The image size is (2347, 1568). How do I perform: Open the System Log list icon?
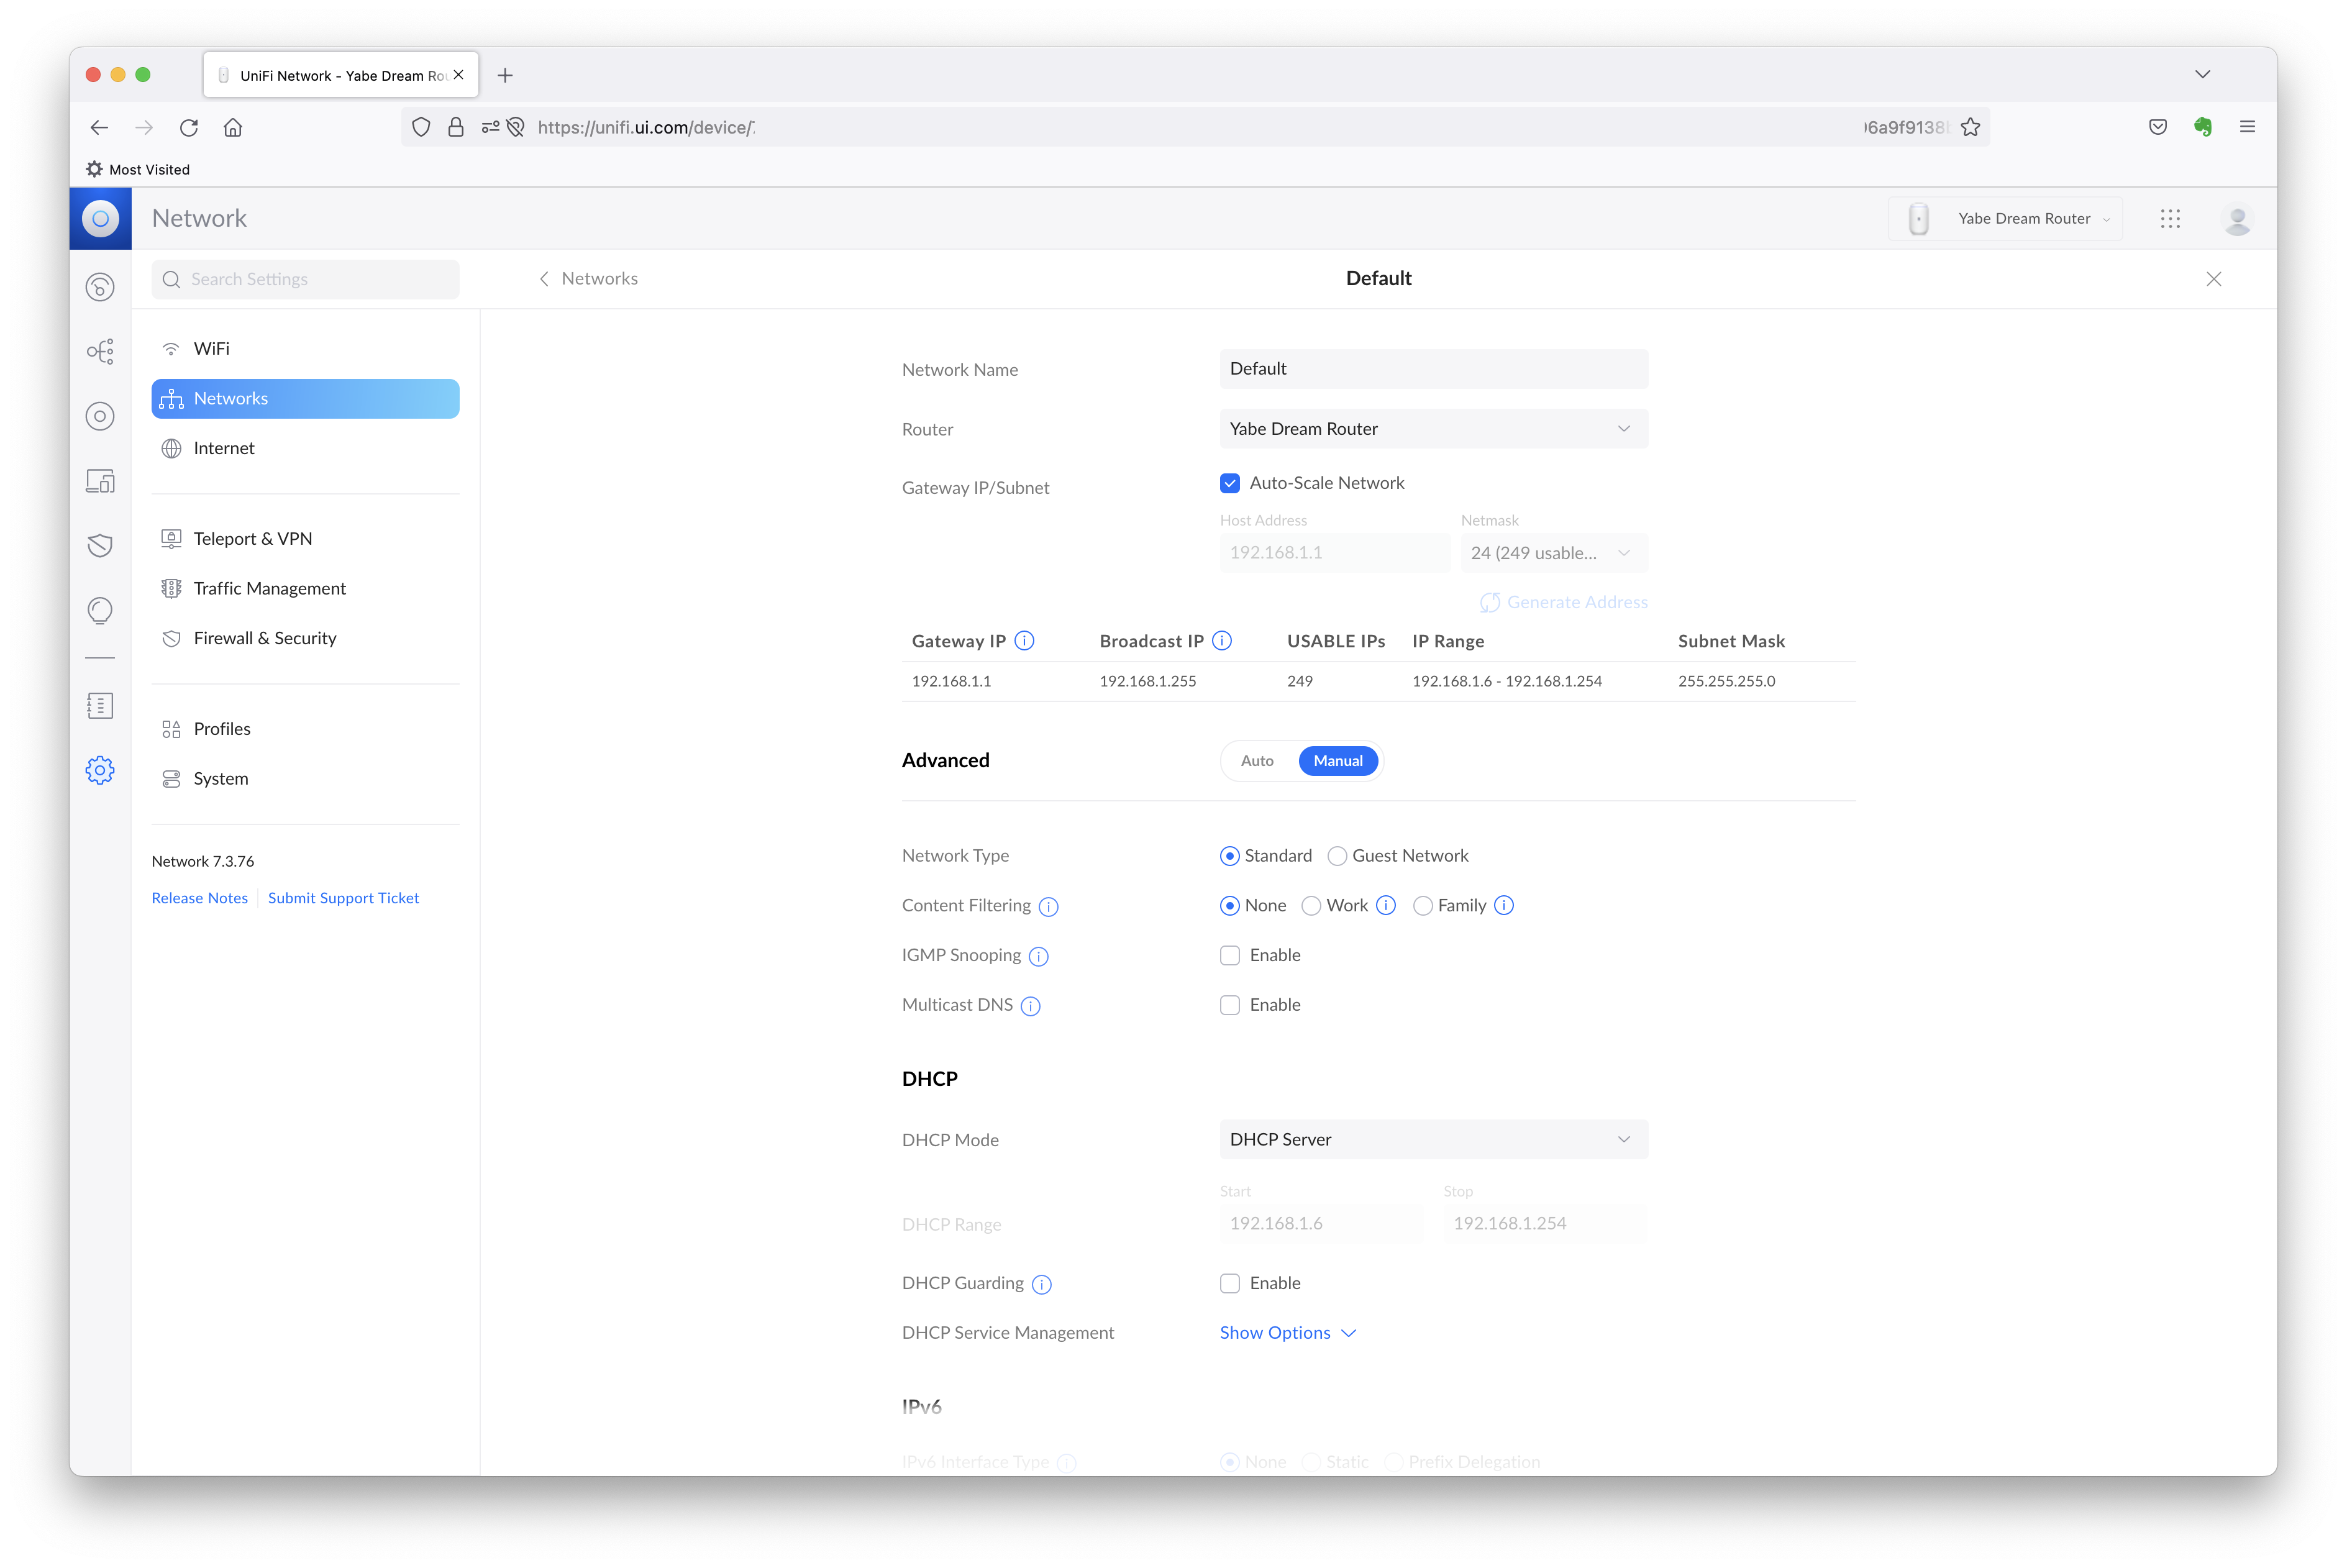tap(100, 706)
